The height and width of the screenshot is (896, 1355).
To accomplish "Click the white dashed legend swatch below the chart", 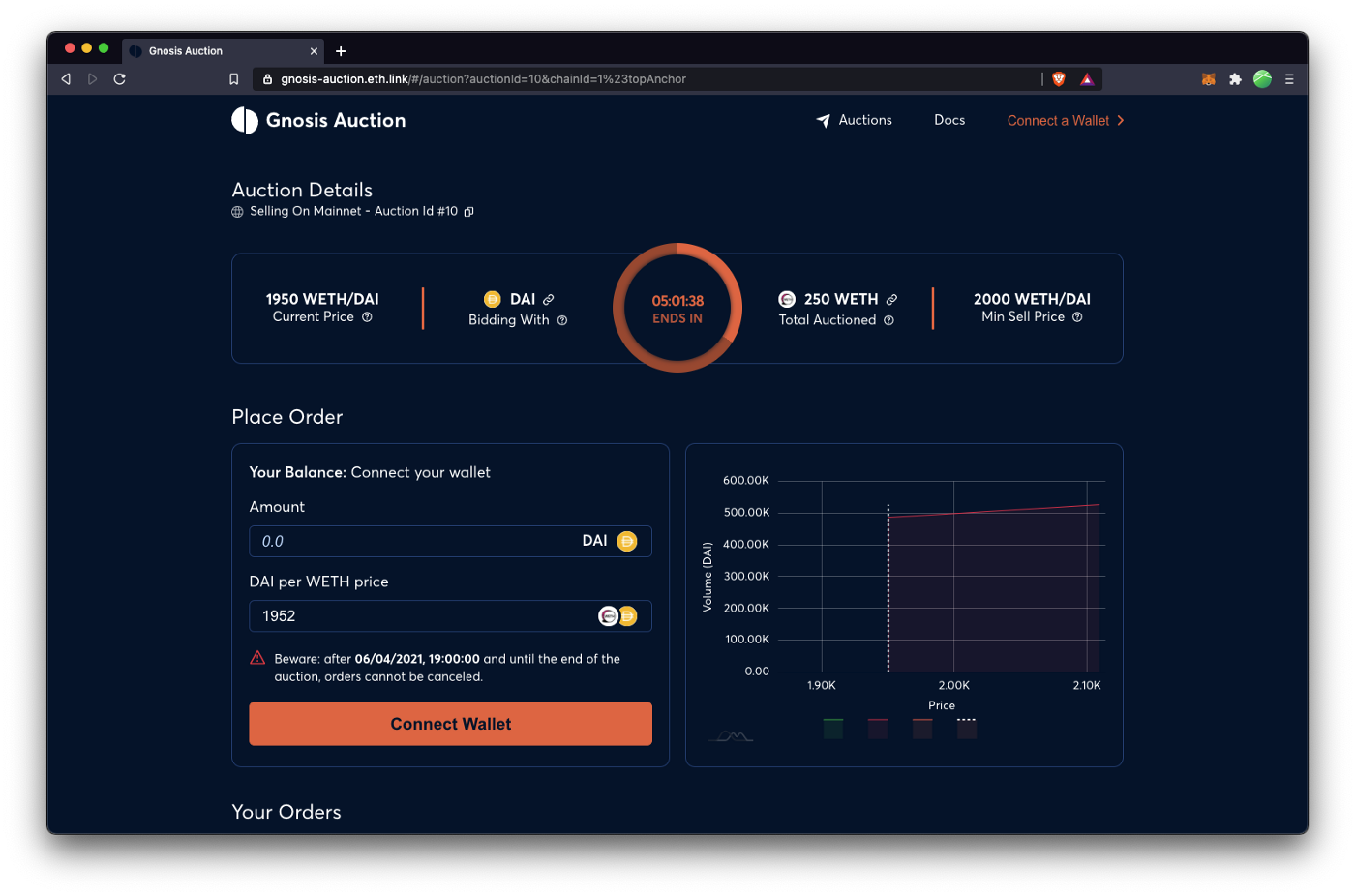I will pos(967,729).
